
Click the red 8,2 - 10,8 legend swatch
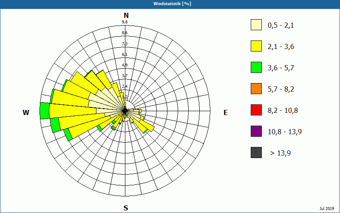[x=256, y=110]
